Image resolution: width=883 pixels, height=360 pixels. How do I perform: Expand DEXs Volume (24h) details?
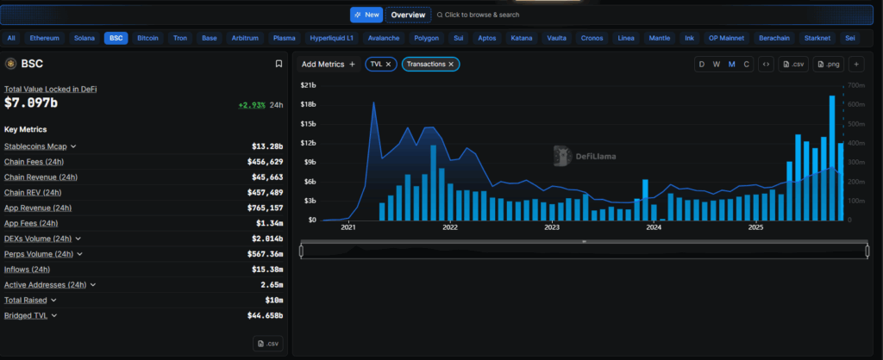coord(78,239)
